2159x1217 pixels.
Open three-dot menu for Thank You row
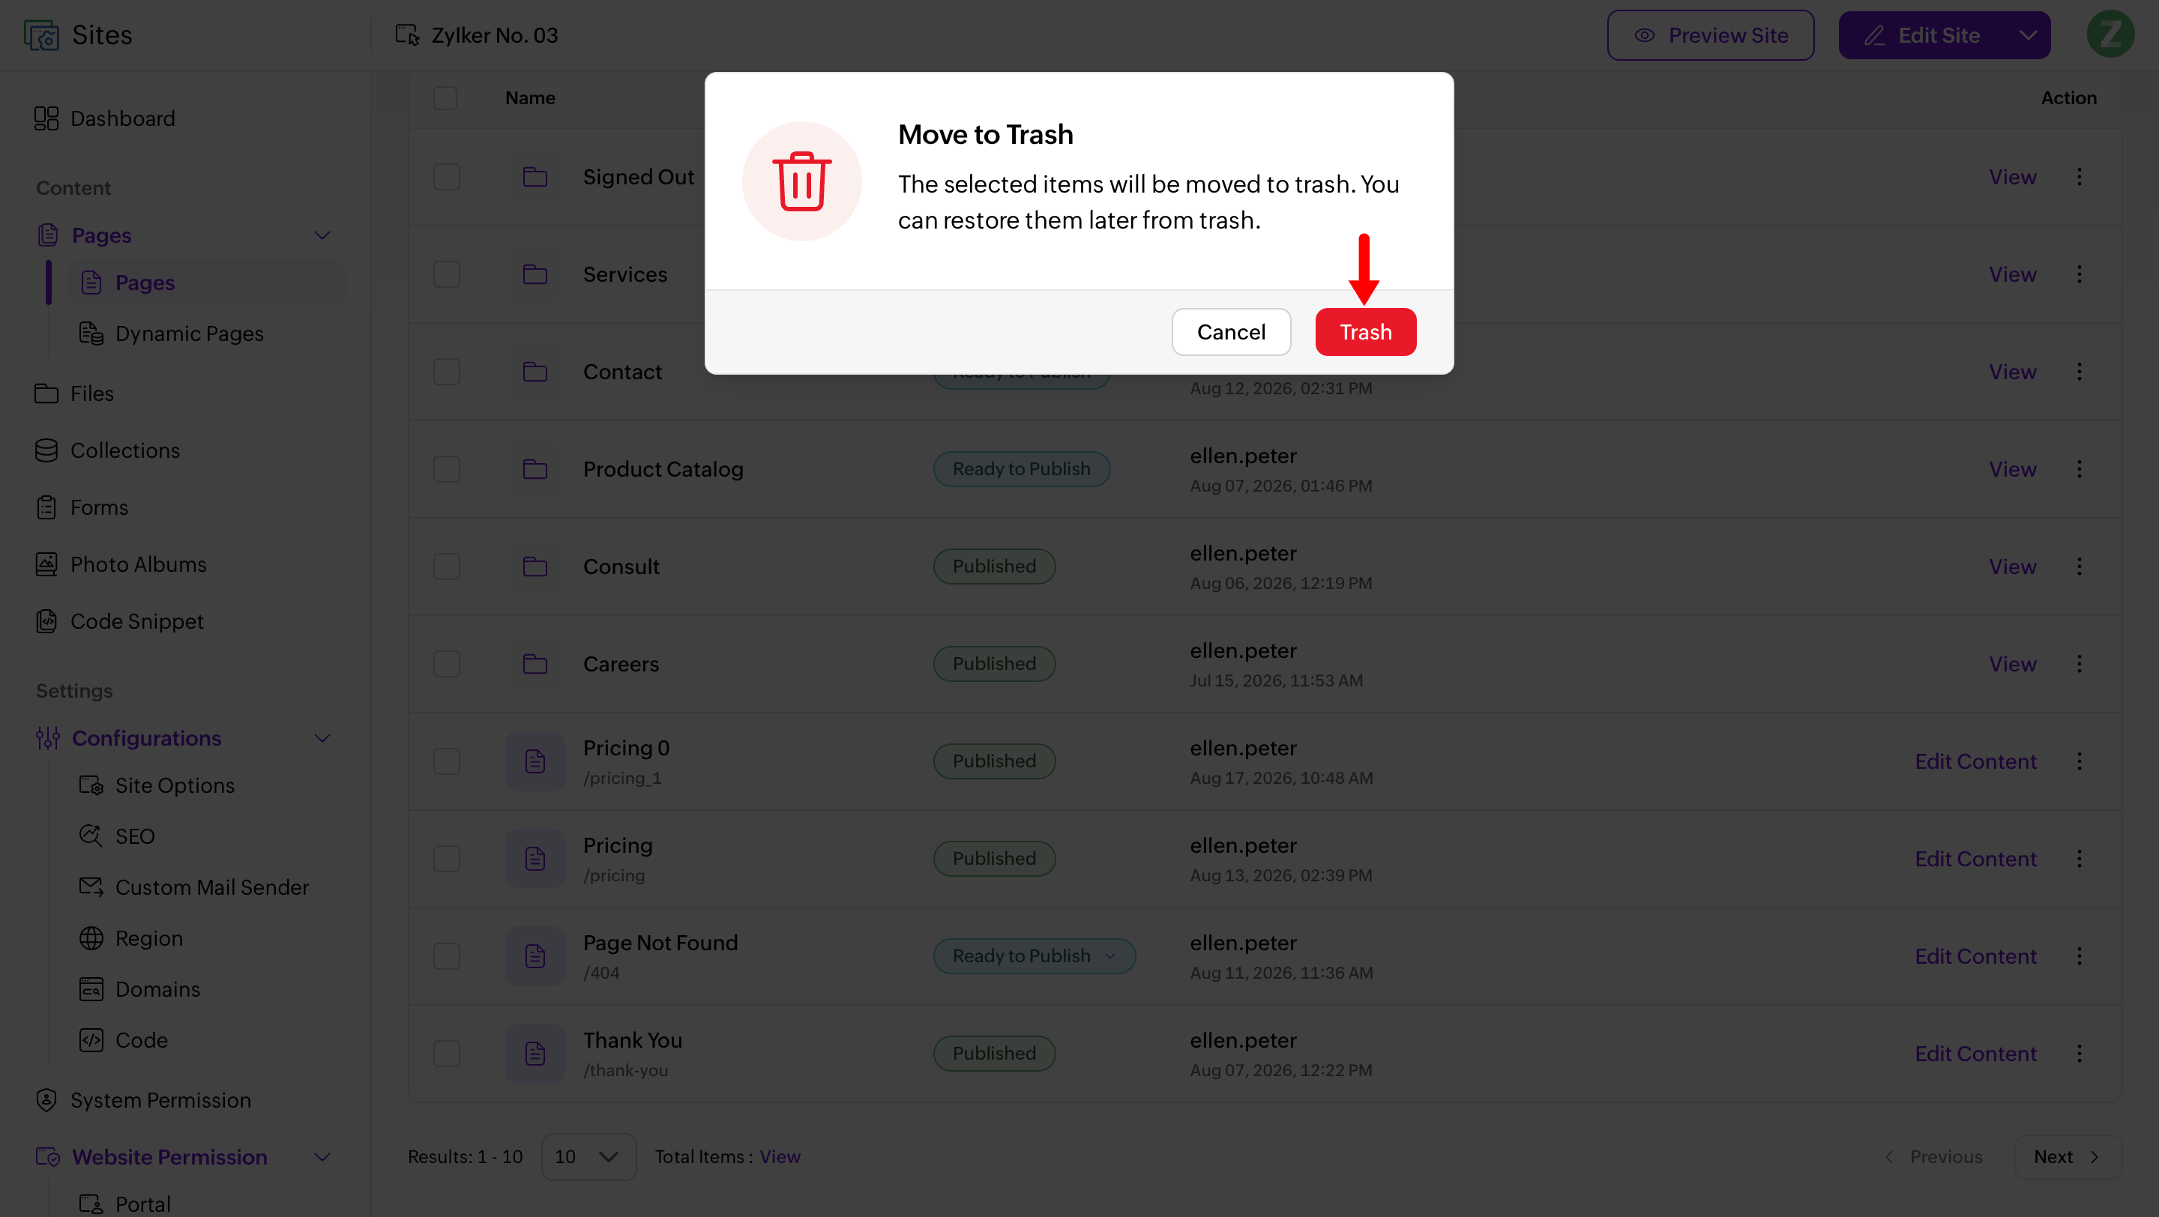click(2080, 1054)
